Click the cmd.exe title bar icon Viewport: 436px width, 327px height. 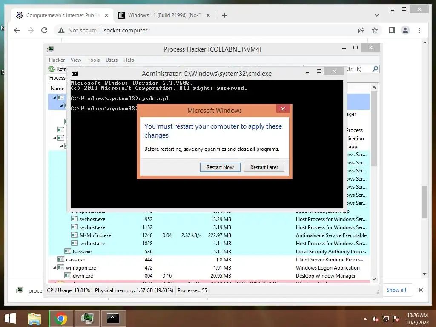[75, 73]
